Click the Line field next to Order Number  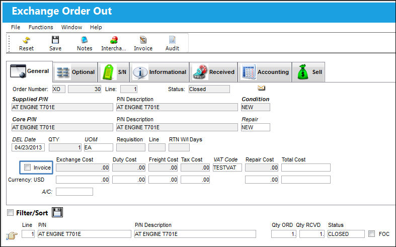[129, 89]
